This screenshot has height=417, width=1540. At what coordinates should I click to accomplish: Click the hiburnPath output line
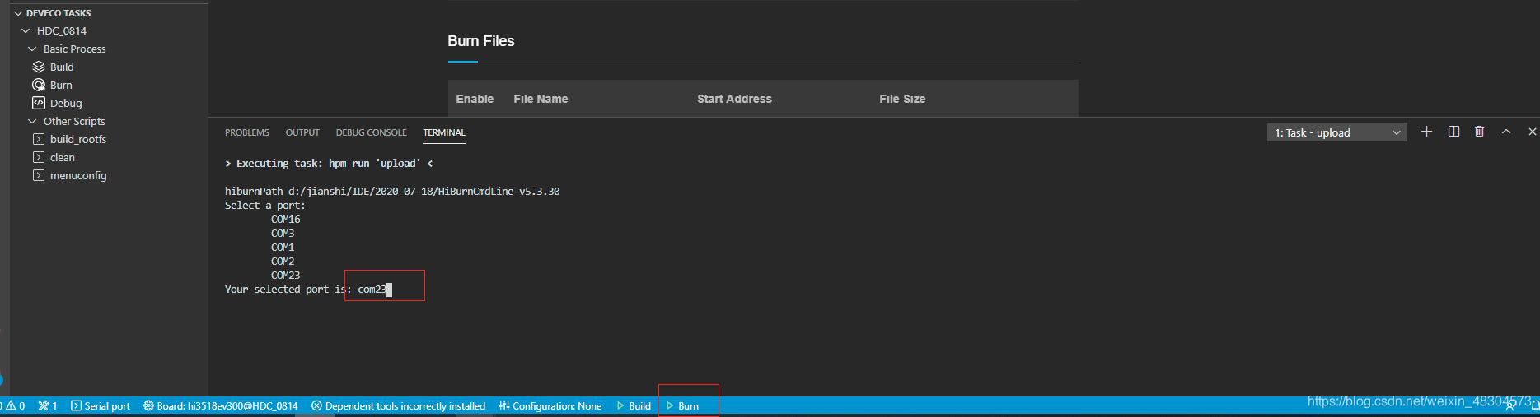(392, 192)
